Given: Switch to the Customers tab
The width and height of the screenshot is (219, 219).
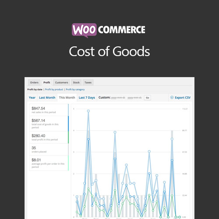Looking at the screenshot, I should (61, 82).
